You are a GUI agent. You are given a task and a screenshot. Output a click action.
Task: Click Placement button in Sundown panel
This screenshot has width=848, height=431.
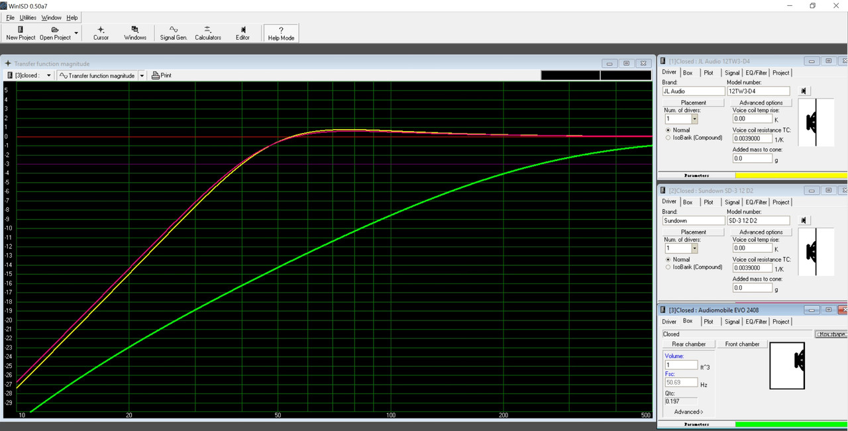[x=694, y=232]
